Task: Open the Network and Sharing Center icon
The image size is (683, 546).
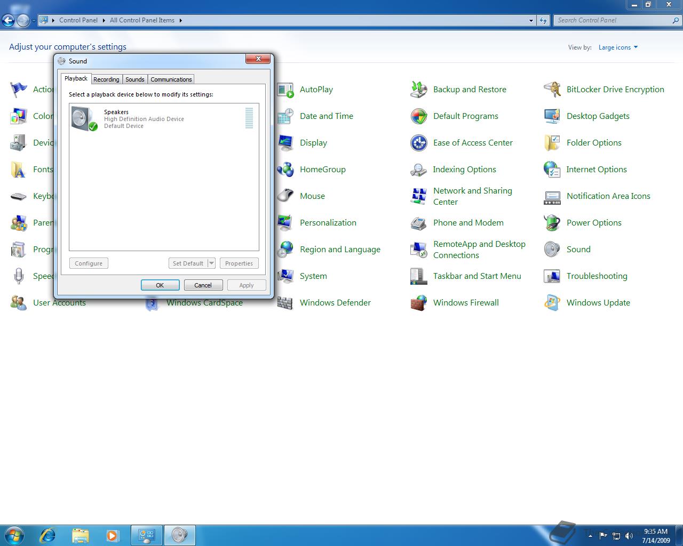Action: [x=419, y=196]
